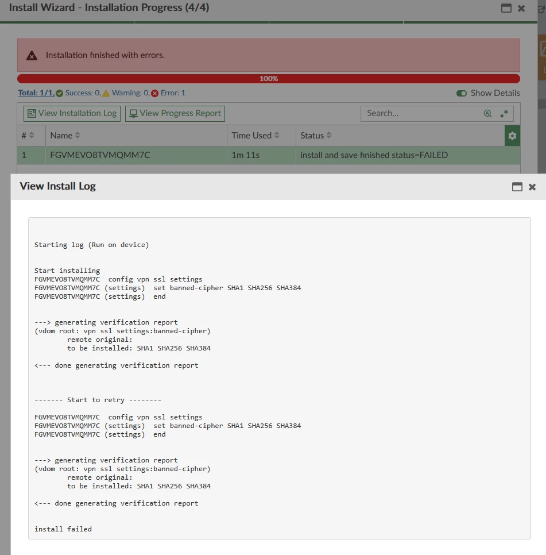
Task: Click the Starting log (Run on device) line
Action: 92,245
